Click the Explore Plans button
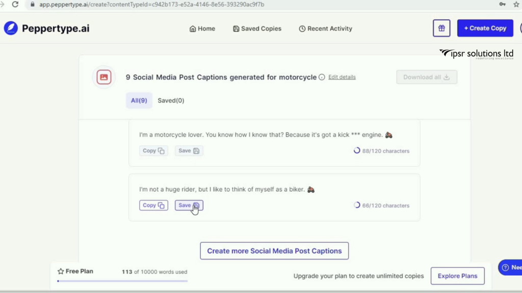The image size is (522, 293). click(457, 276)
